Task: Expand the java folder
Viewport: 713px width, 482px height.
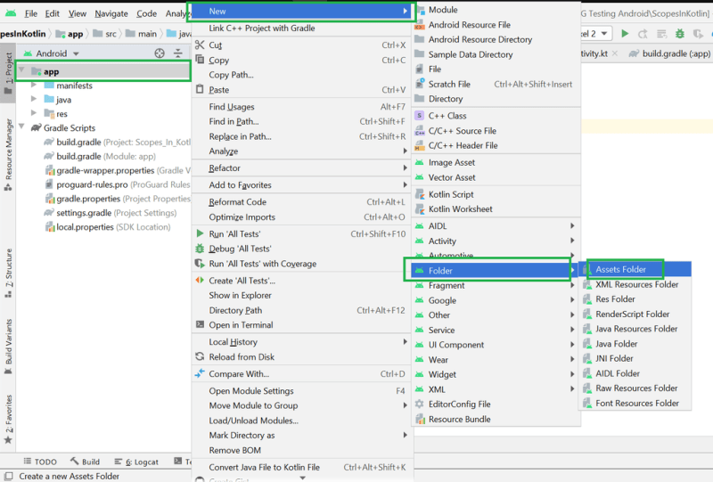Action: coord(34,99)
